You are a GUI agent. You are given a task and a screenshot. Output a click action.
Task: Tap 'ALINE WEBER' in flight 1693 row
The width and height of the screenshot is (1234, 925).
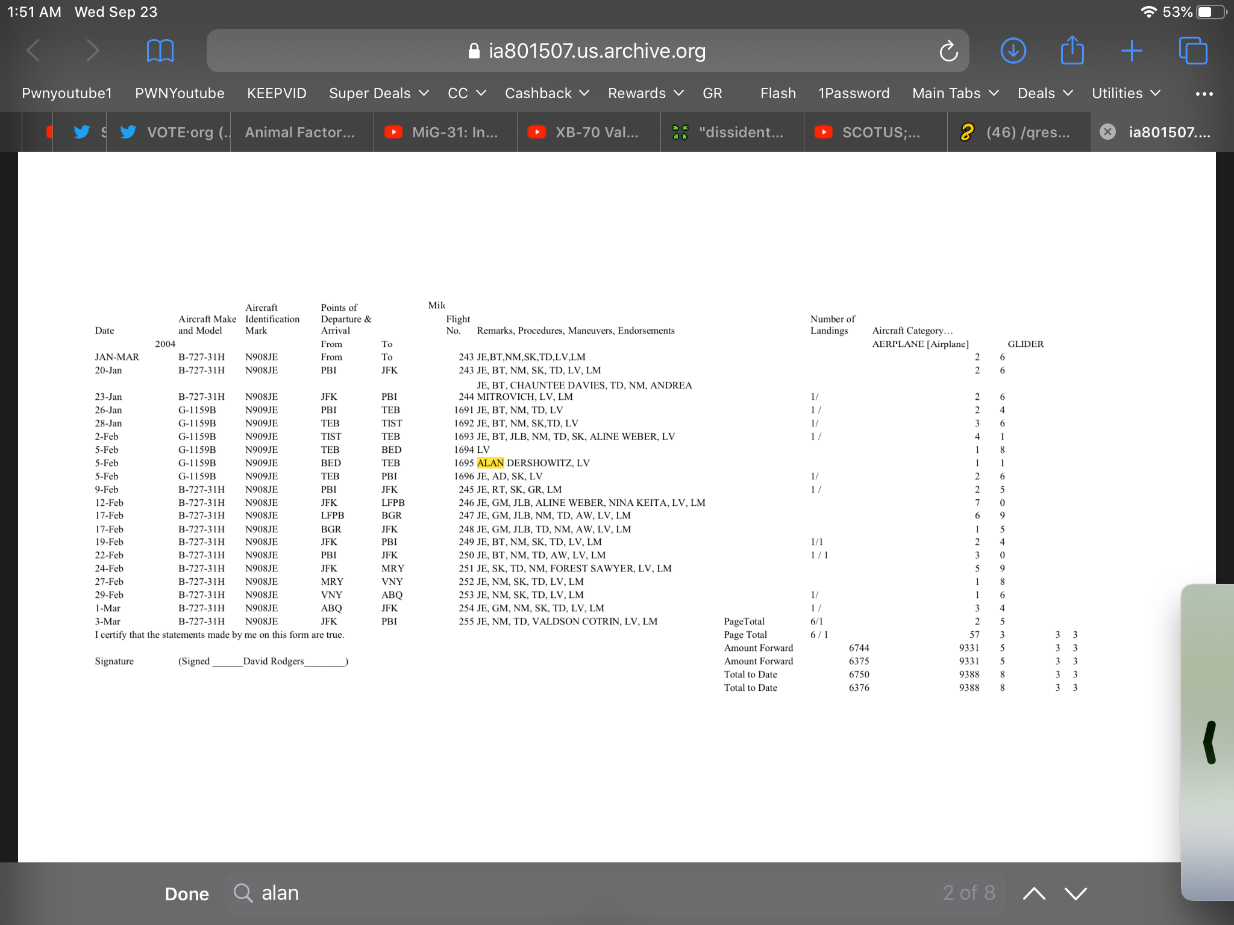pos(618,437)
